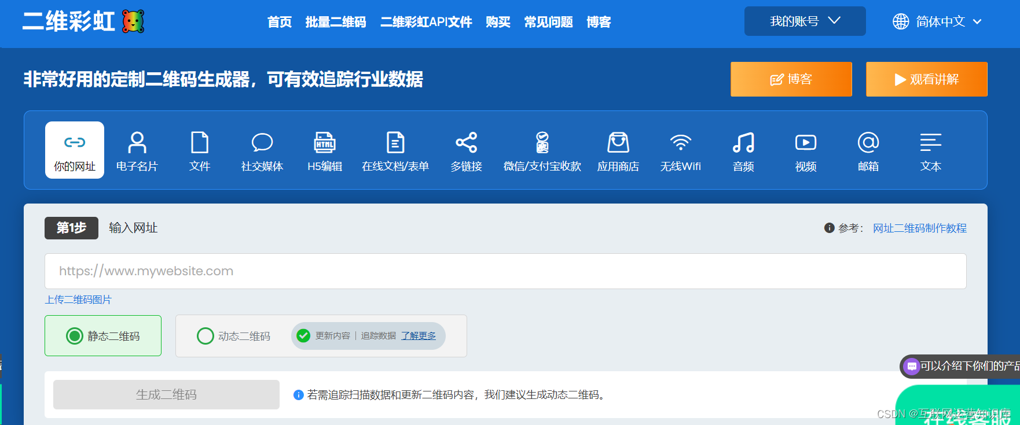Pick the 应用商店 app store icon
This screenshot has height=425, width=1020.
(x=618, y=142)
